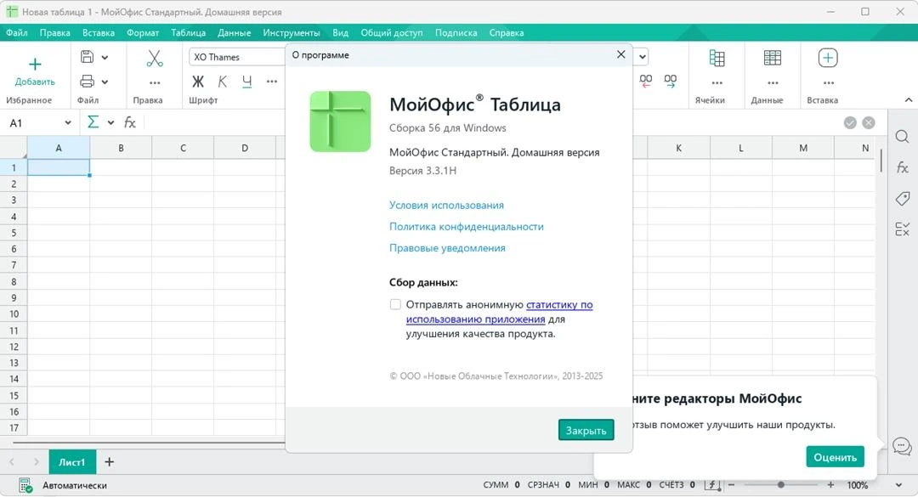Screen dimensions: 918x497
Task: Open more options in Ячейки group
Action: 717,82
